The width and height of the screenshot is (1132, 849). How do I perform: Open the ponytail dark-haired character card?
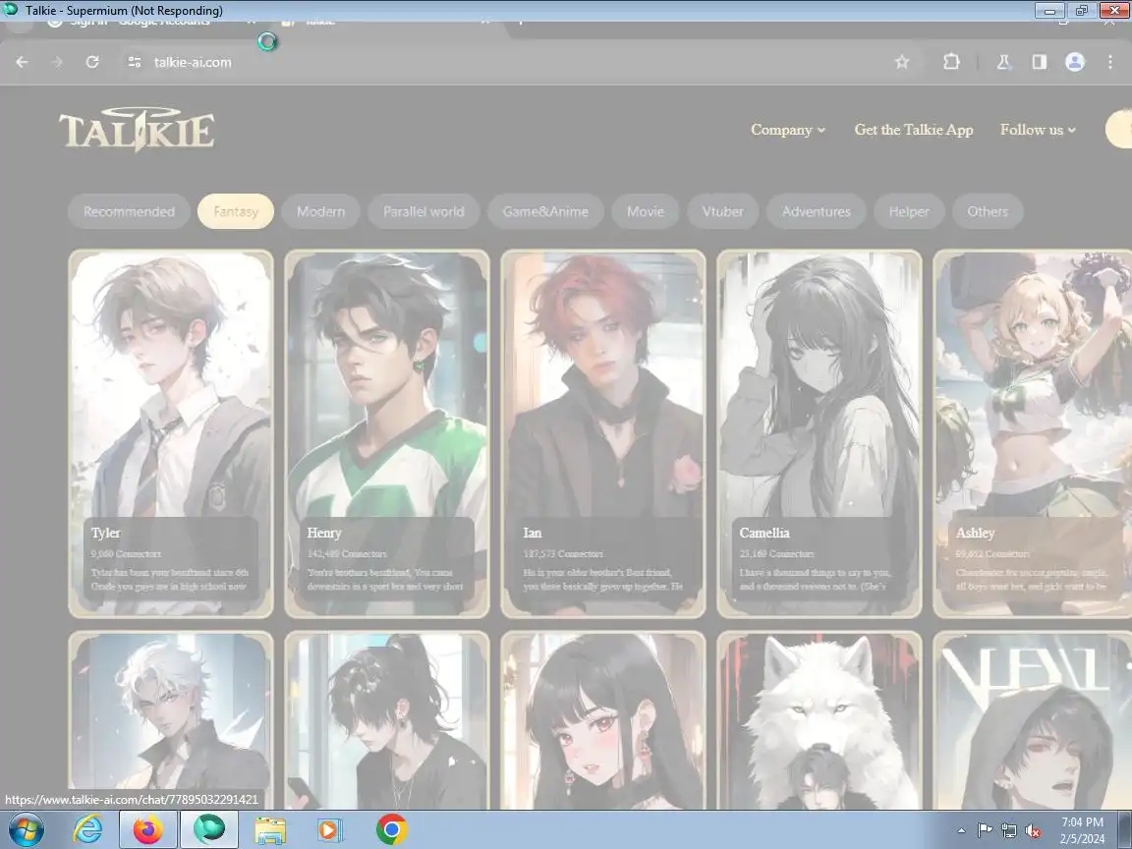click(x=387, y=719)
